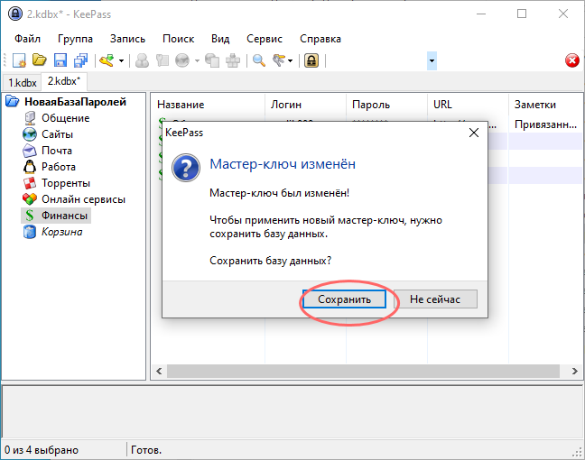Select the Корзина group
The width and height of the screenshot is (585, 460).
(62, 232)
